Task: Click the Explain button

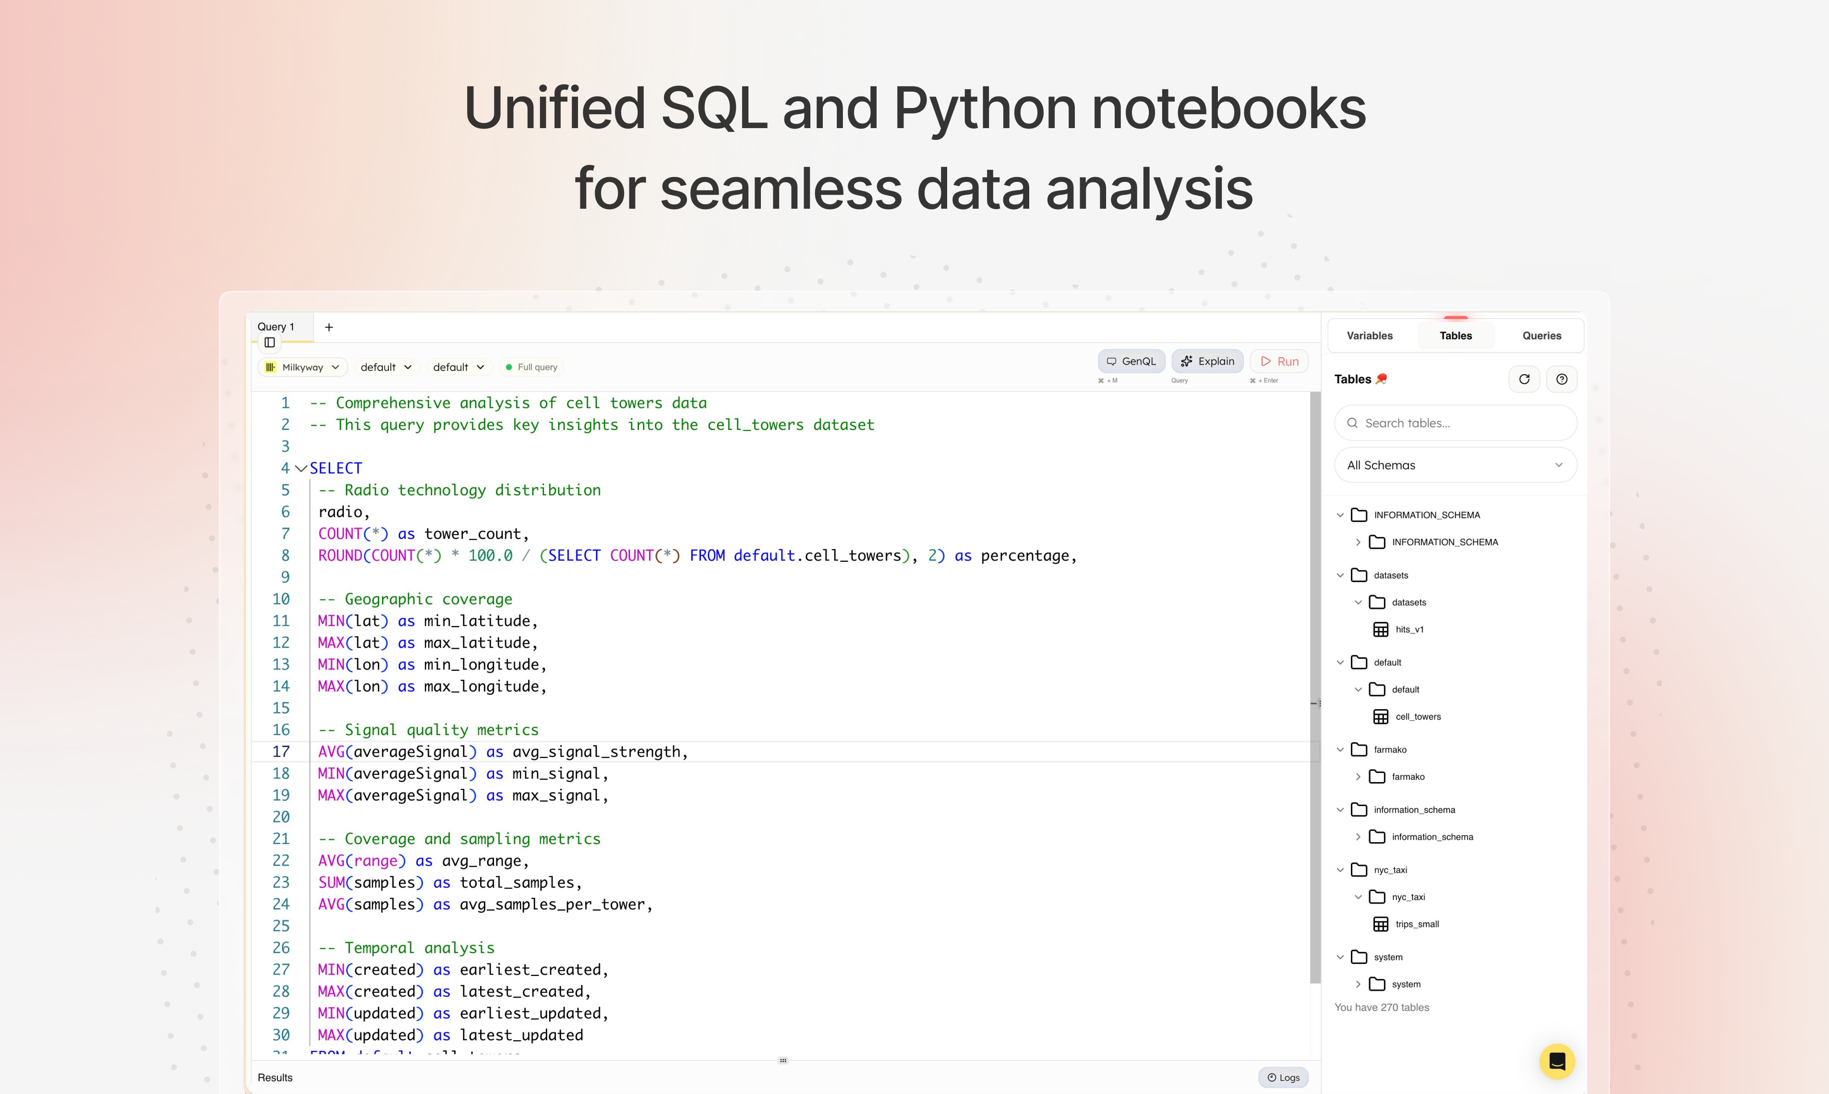Action: coord(1207,361)
